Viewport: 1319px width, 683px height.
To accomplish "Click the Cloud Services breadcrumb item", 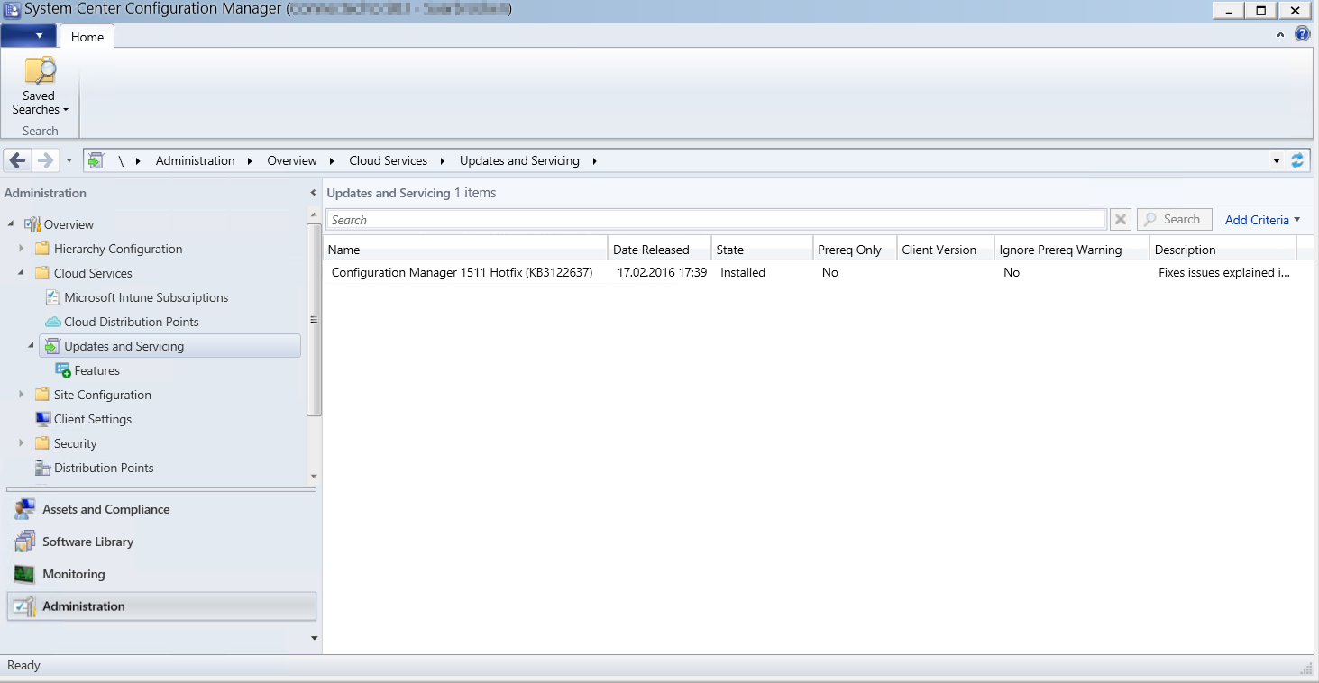I will point(388,160).
